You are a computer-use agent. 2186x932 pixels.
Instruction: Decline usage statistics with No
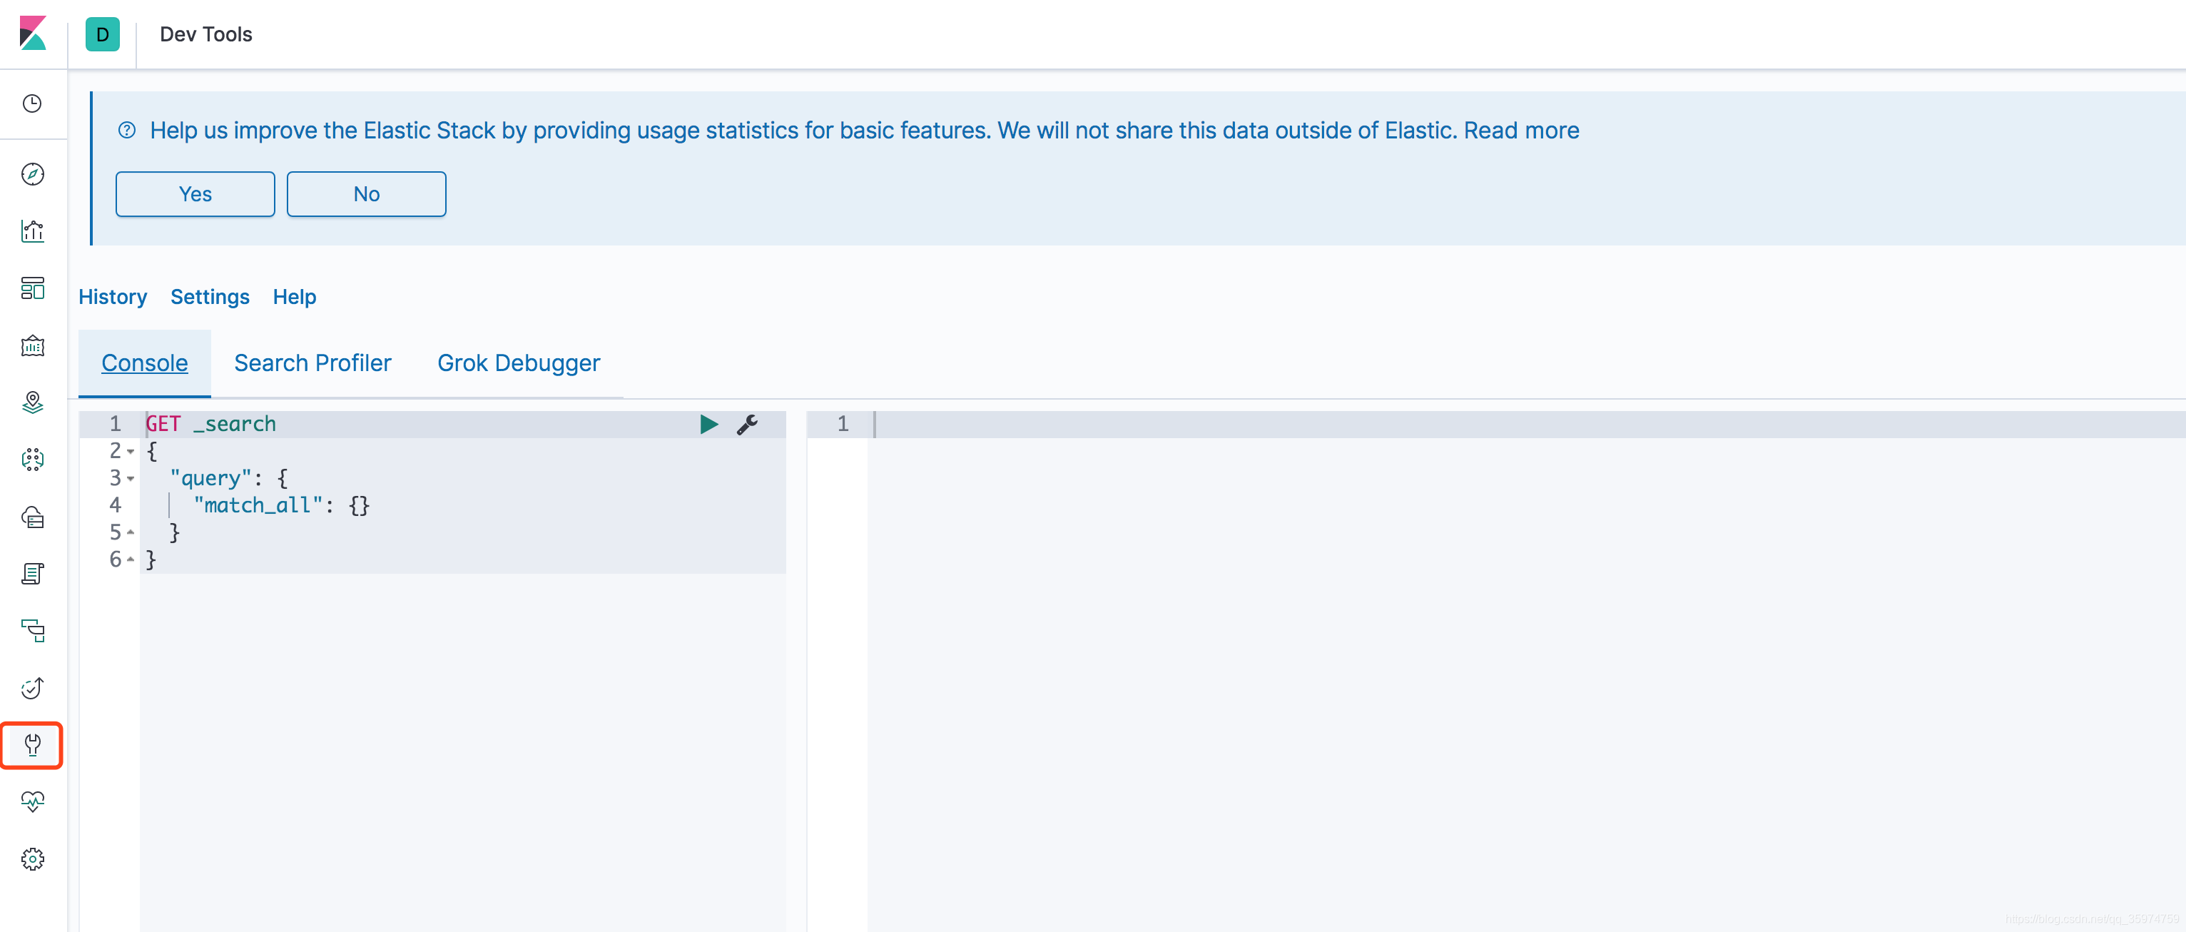(367, 194)
